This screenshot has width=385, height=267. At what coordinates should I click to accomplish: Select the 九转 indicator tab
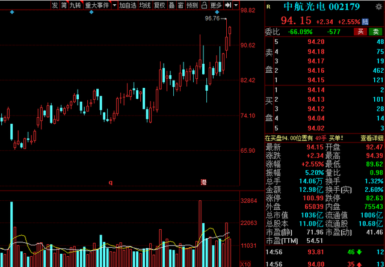[x=75, y=5]
